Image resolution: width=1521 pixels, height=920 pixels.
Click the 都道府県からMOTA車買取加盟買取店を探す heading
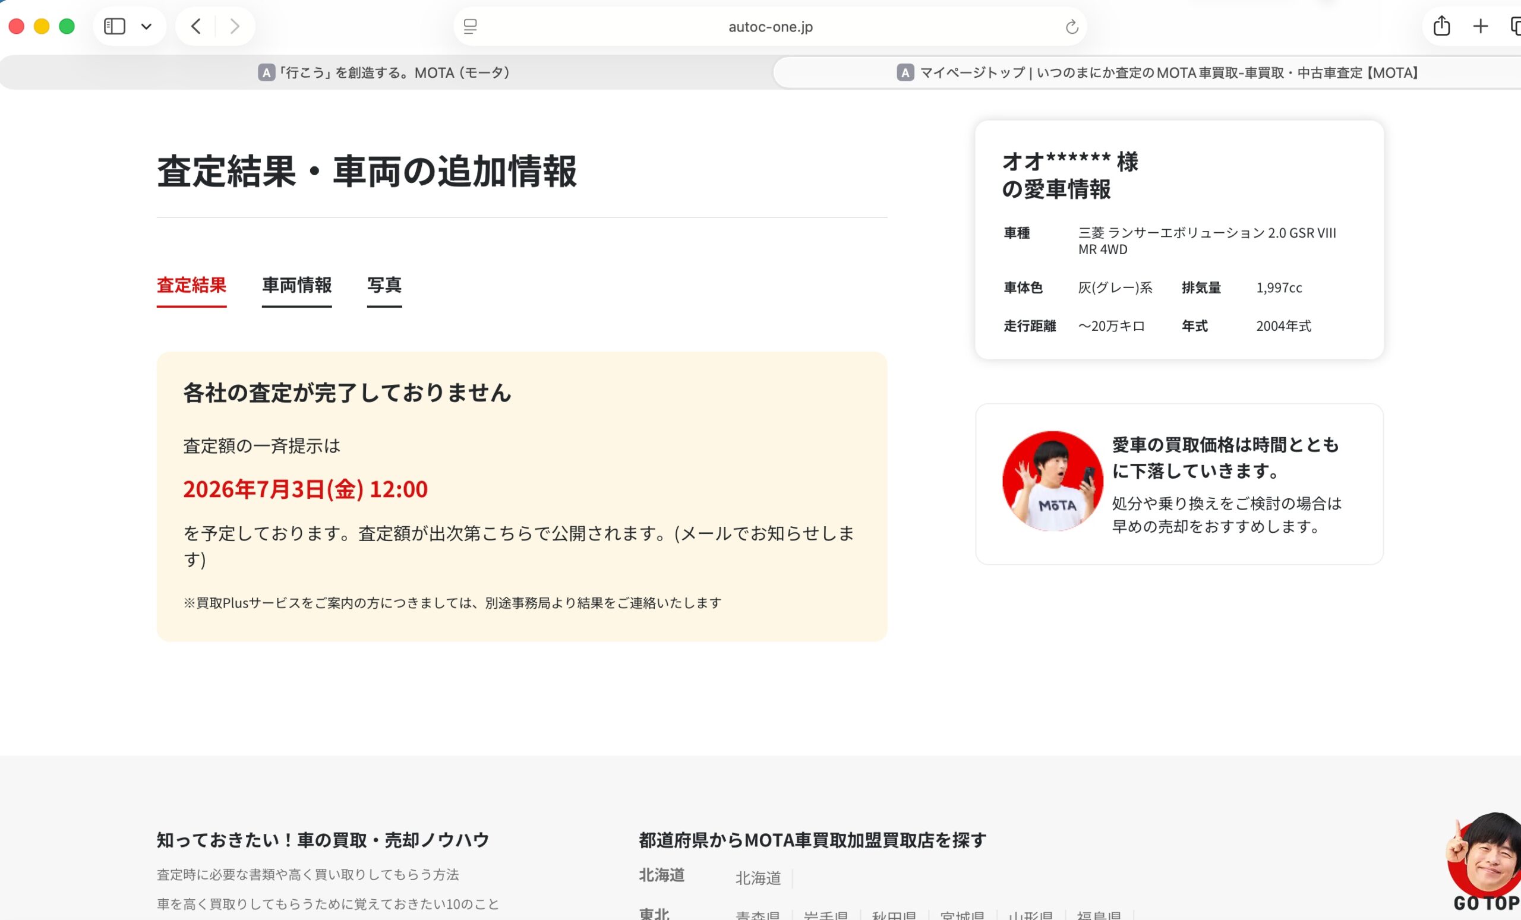pyautogui.click(x=812, y=840)
